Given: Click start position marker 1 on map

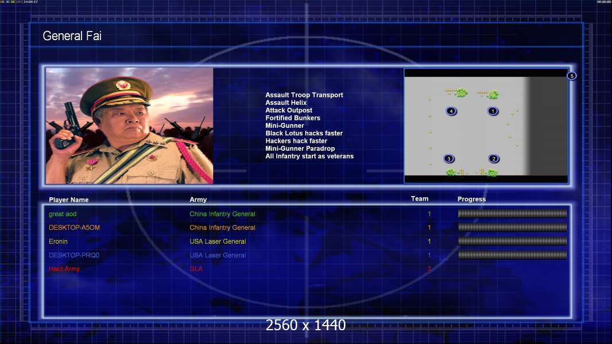Looking at the screenshot, I should click(493, 111).
